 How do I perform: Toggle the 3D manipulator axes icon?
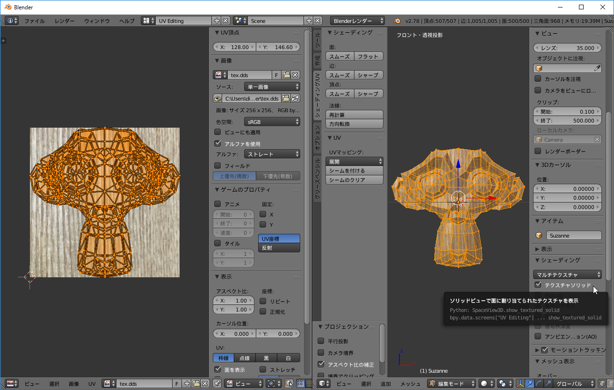(x=520, y=383)
